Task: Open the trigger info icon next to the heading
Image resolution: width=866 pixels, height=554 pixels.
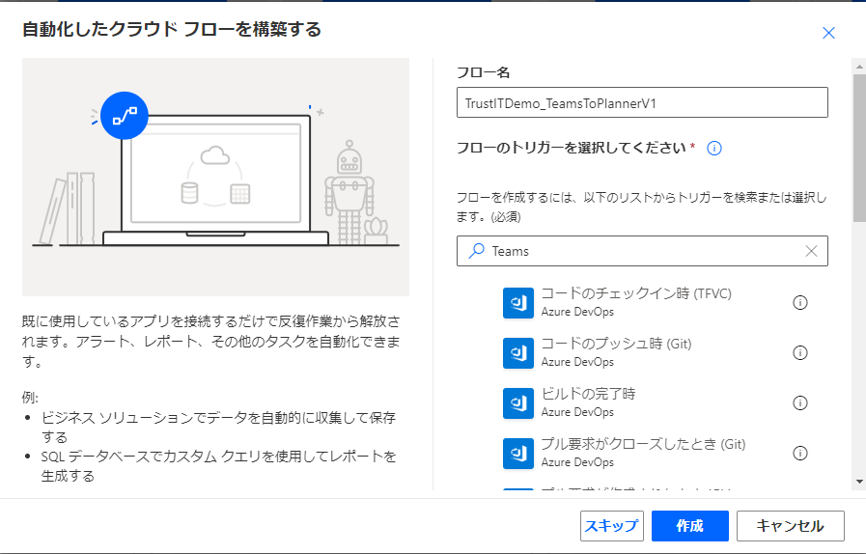Action: [x=714, y=148]
